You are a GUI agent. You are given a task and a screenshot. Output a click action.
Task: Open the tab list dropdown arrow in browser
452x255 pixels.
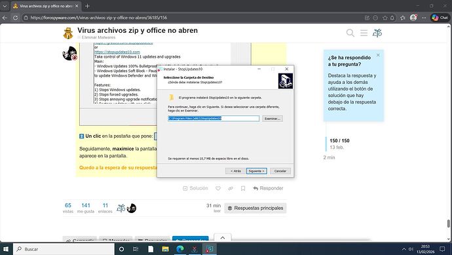click(5, 6)
